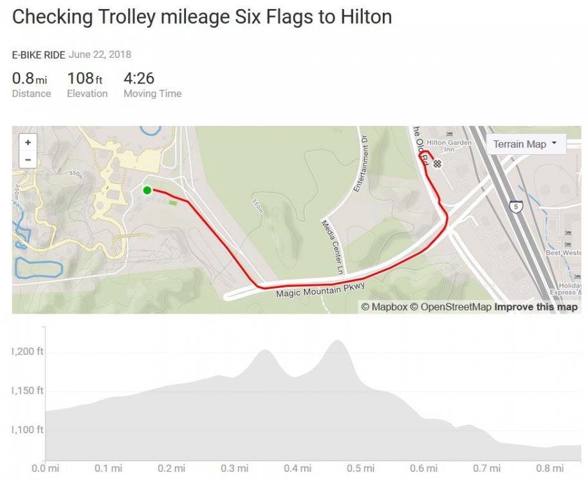Click the checkered finish flag marker
Screen dimensions: 588x482
pyautogui.click(x=437, y=164)
